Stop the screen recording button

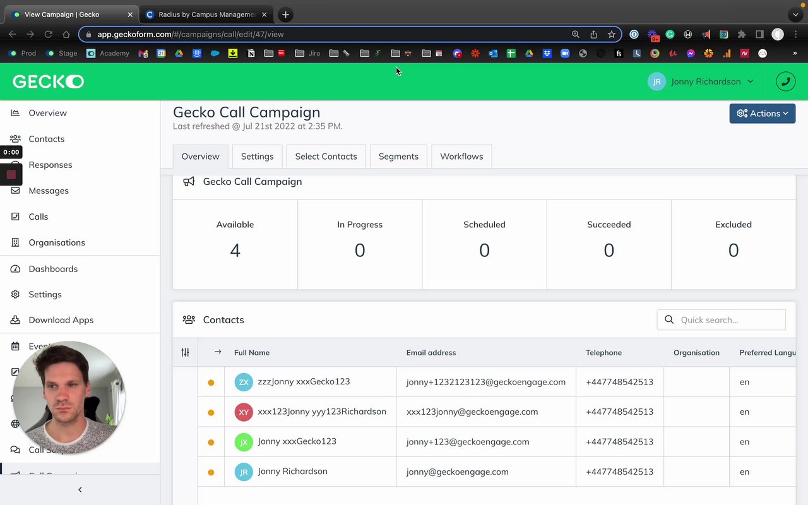[11, 174]
